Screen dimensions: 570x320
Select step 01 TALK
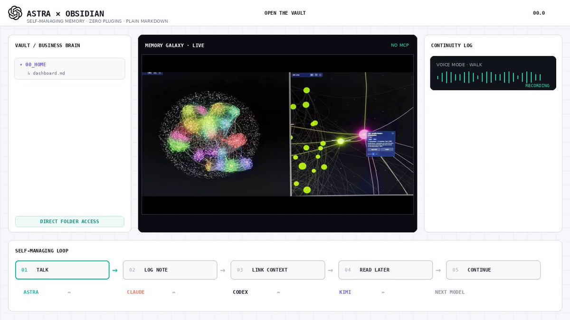(62, 270)
